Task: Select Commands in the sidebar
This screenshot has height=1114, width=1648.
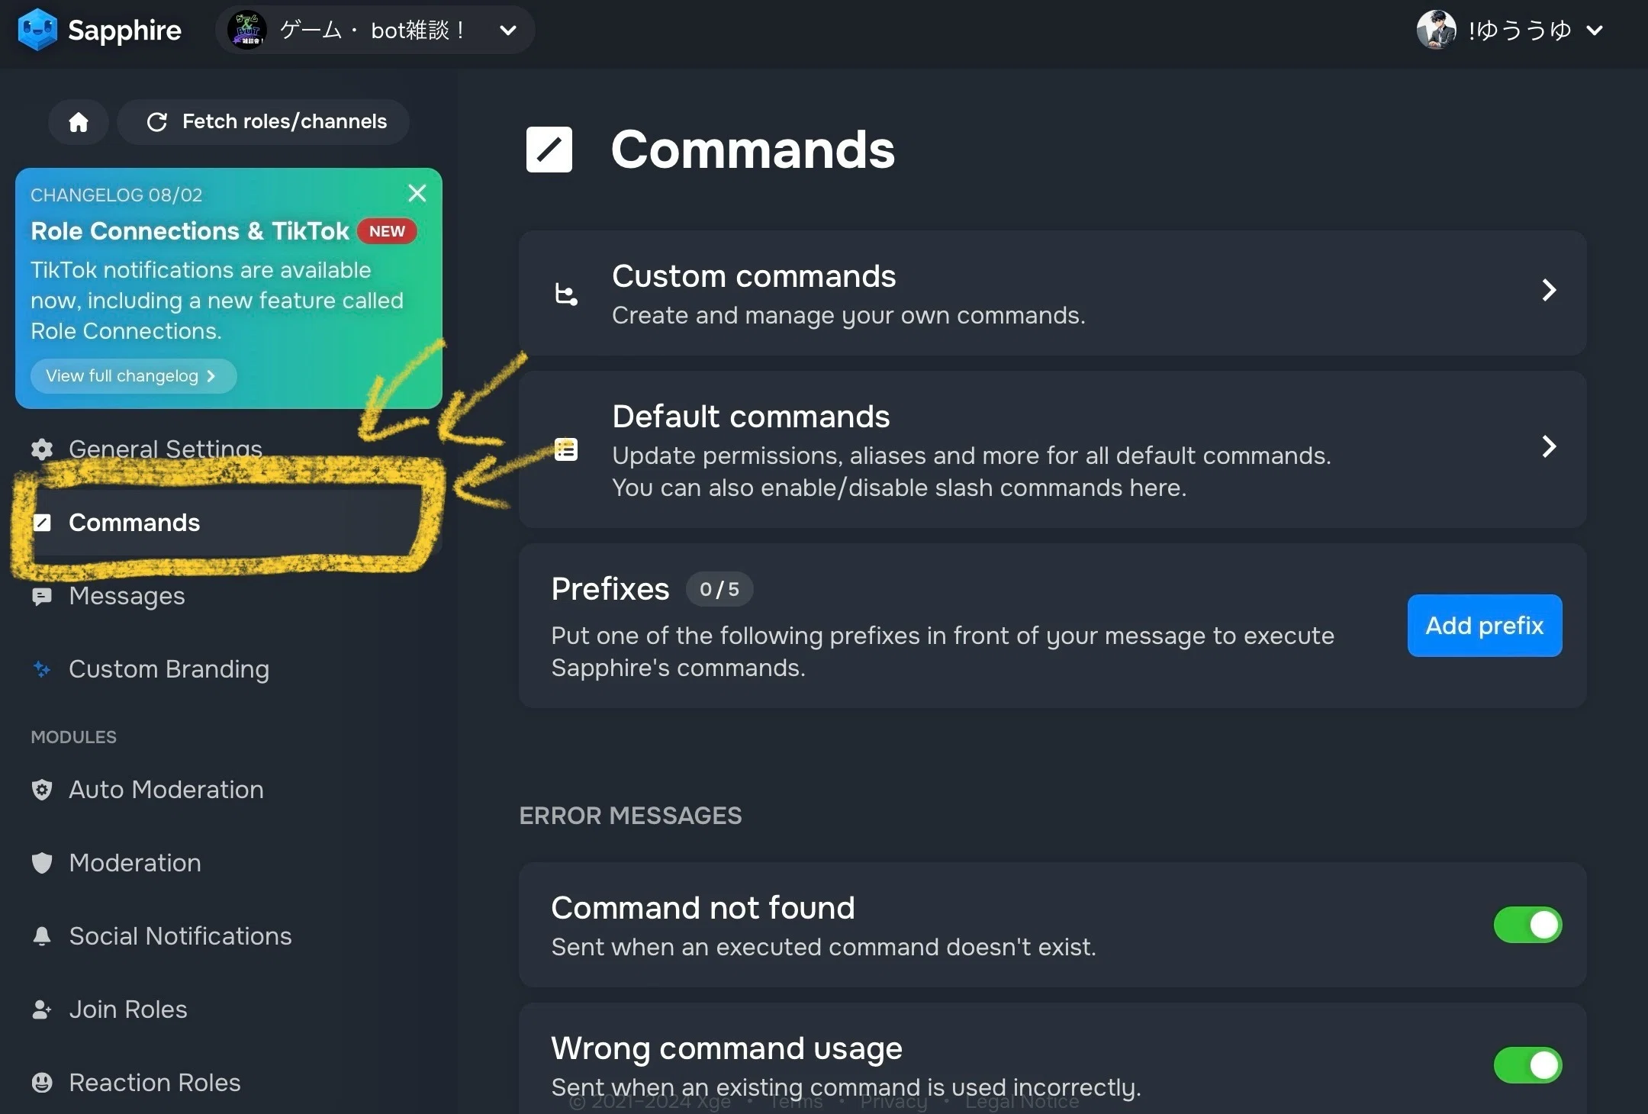Action: click(x=227, y=523)
